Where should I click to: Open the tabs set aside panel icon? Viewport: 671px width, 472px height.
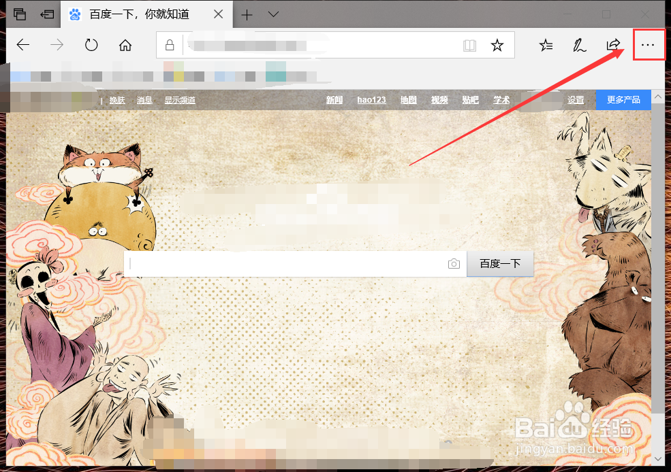(x=20, y=14)
